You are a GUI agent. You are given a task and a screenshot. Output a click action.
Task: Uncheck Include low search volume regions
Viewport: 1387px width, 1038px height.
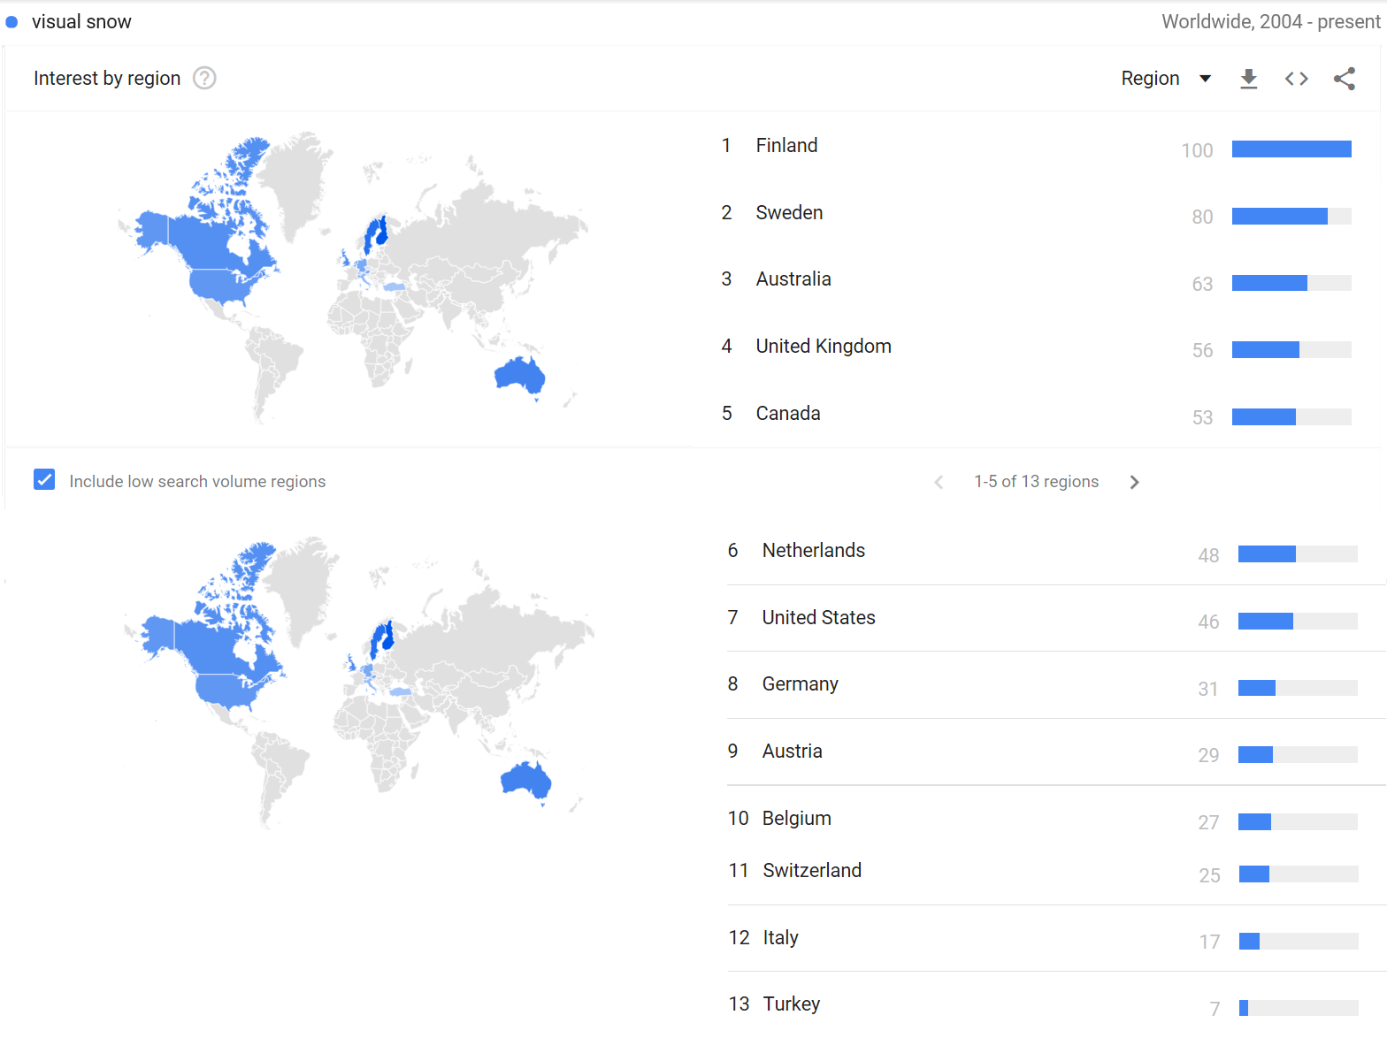click(x=44, y=479)
